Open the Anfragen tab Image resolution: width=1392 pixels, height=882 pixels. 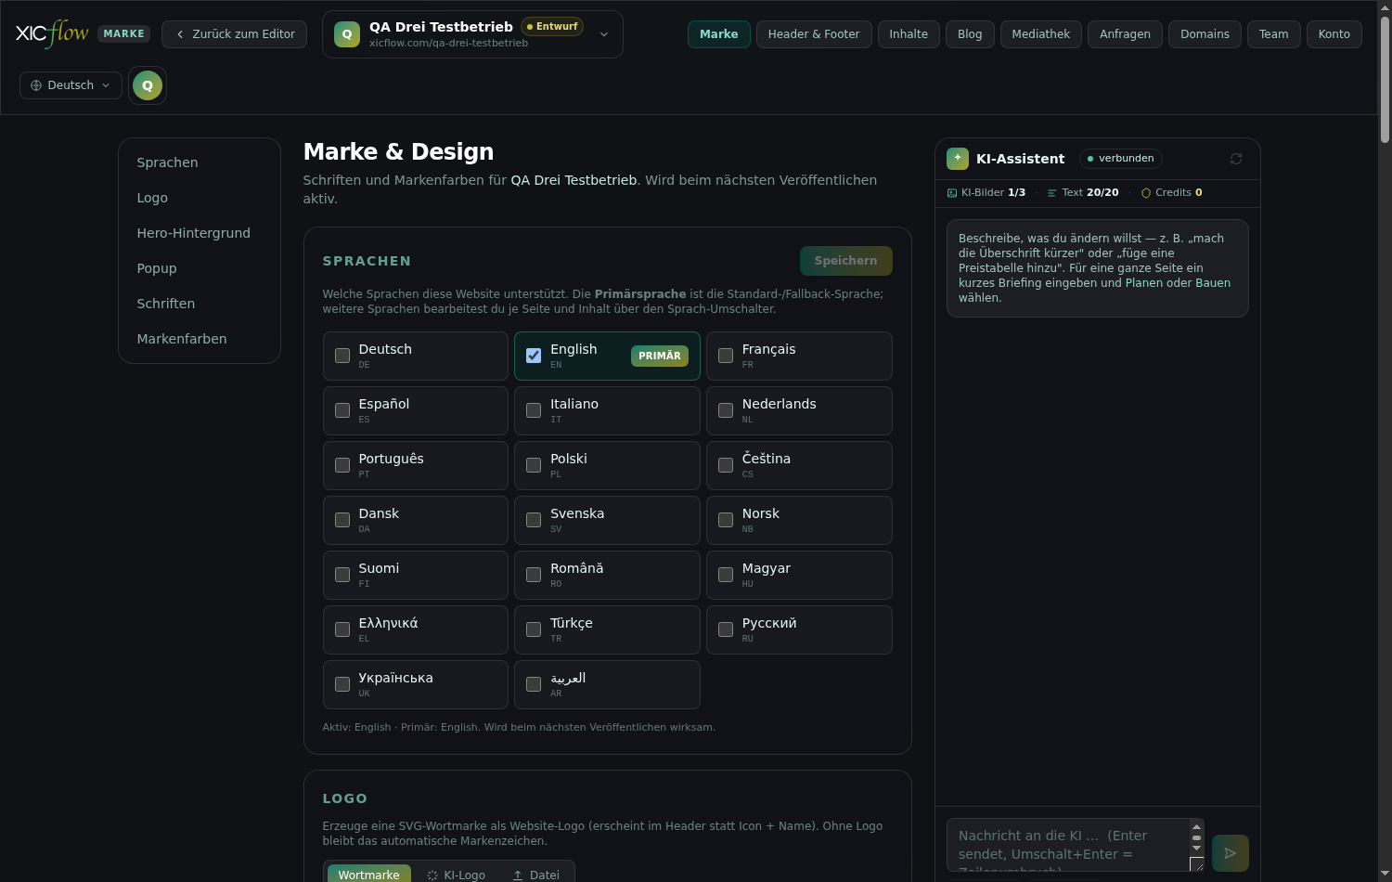[1125, 34]
